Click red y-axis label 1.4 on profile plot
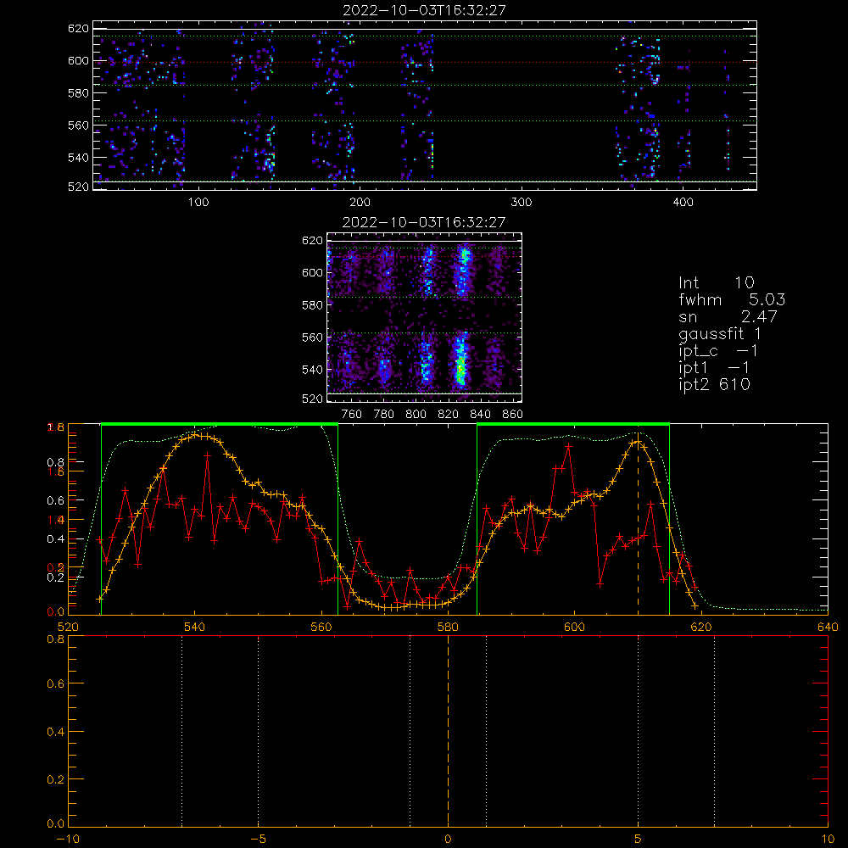The image size is (848, 848). [x=56, y=520]
